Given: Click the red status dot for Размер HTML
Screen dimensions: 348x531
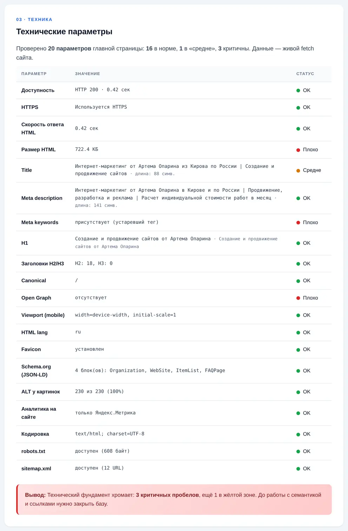Looking at the screenshot, I should (x=298, y=150).
